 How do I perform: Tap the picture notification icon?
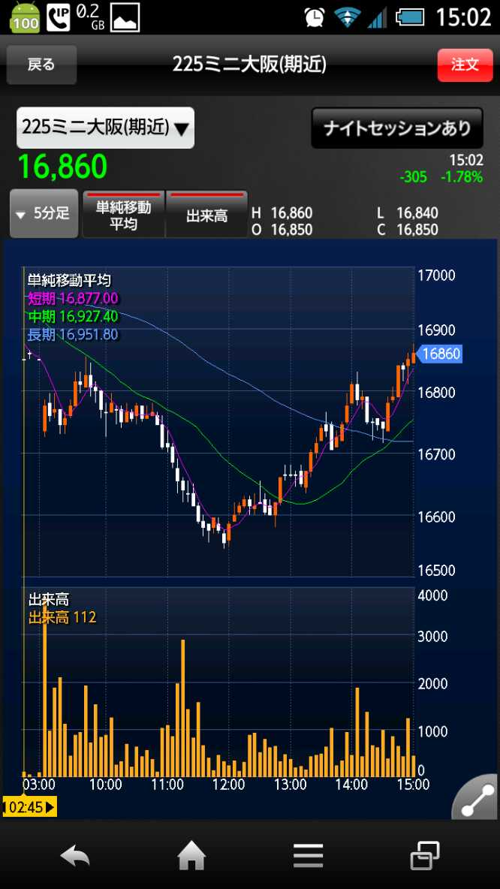pos(125,17)
